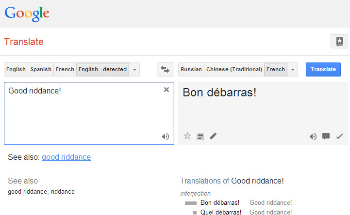Open the Phrasebook star icon
Viewport: 350px width, 215px height.
pyautogui.click(x=339, y=41)
